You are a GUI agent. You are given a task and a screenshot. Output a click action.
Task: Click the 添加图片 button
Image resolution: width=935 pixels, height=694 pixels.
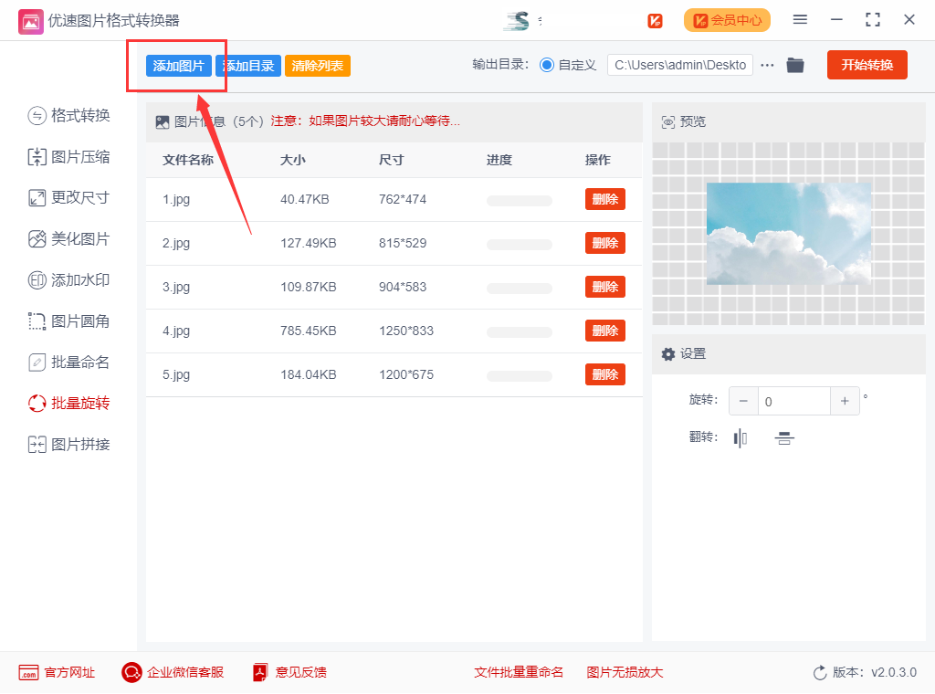pyautogui.click(x=179, y=66)
